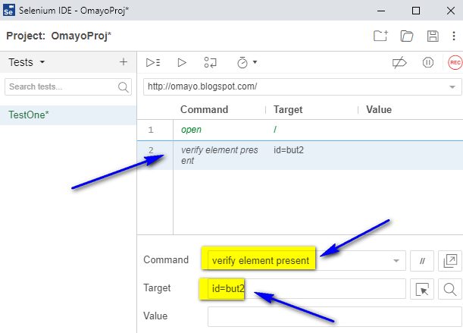Click the Value input field
This screenshot has width=463, height=333.
pyautogui.click(x=334, y=316)
